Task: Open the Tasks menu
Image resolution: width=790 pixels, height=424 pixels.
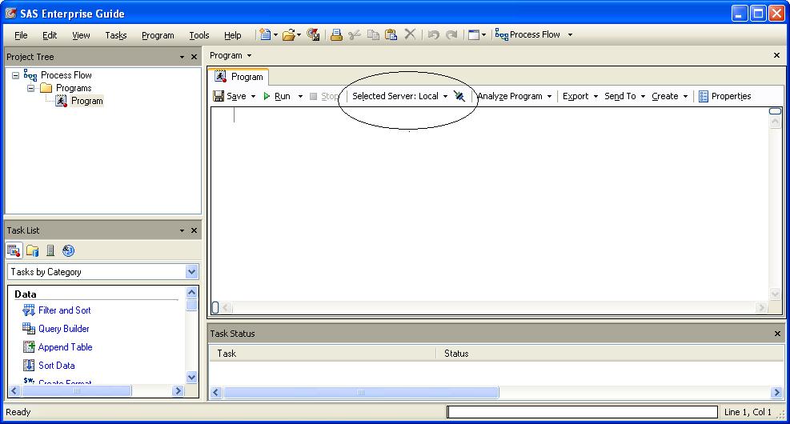Action: pos(116,35)
